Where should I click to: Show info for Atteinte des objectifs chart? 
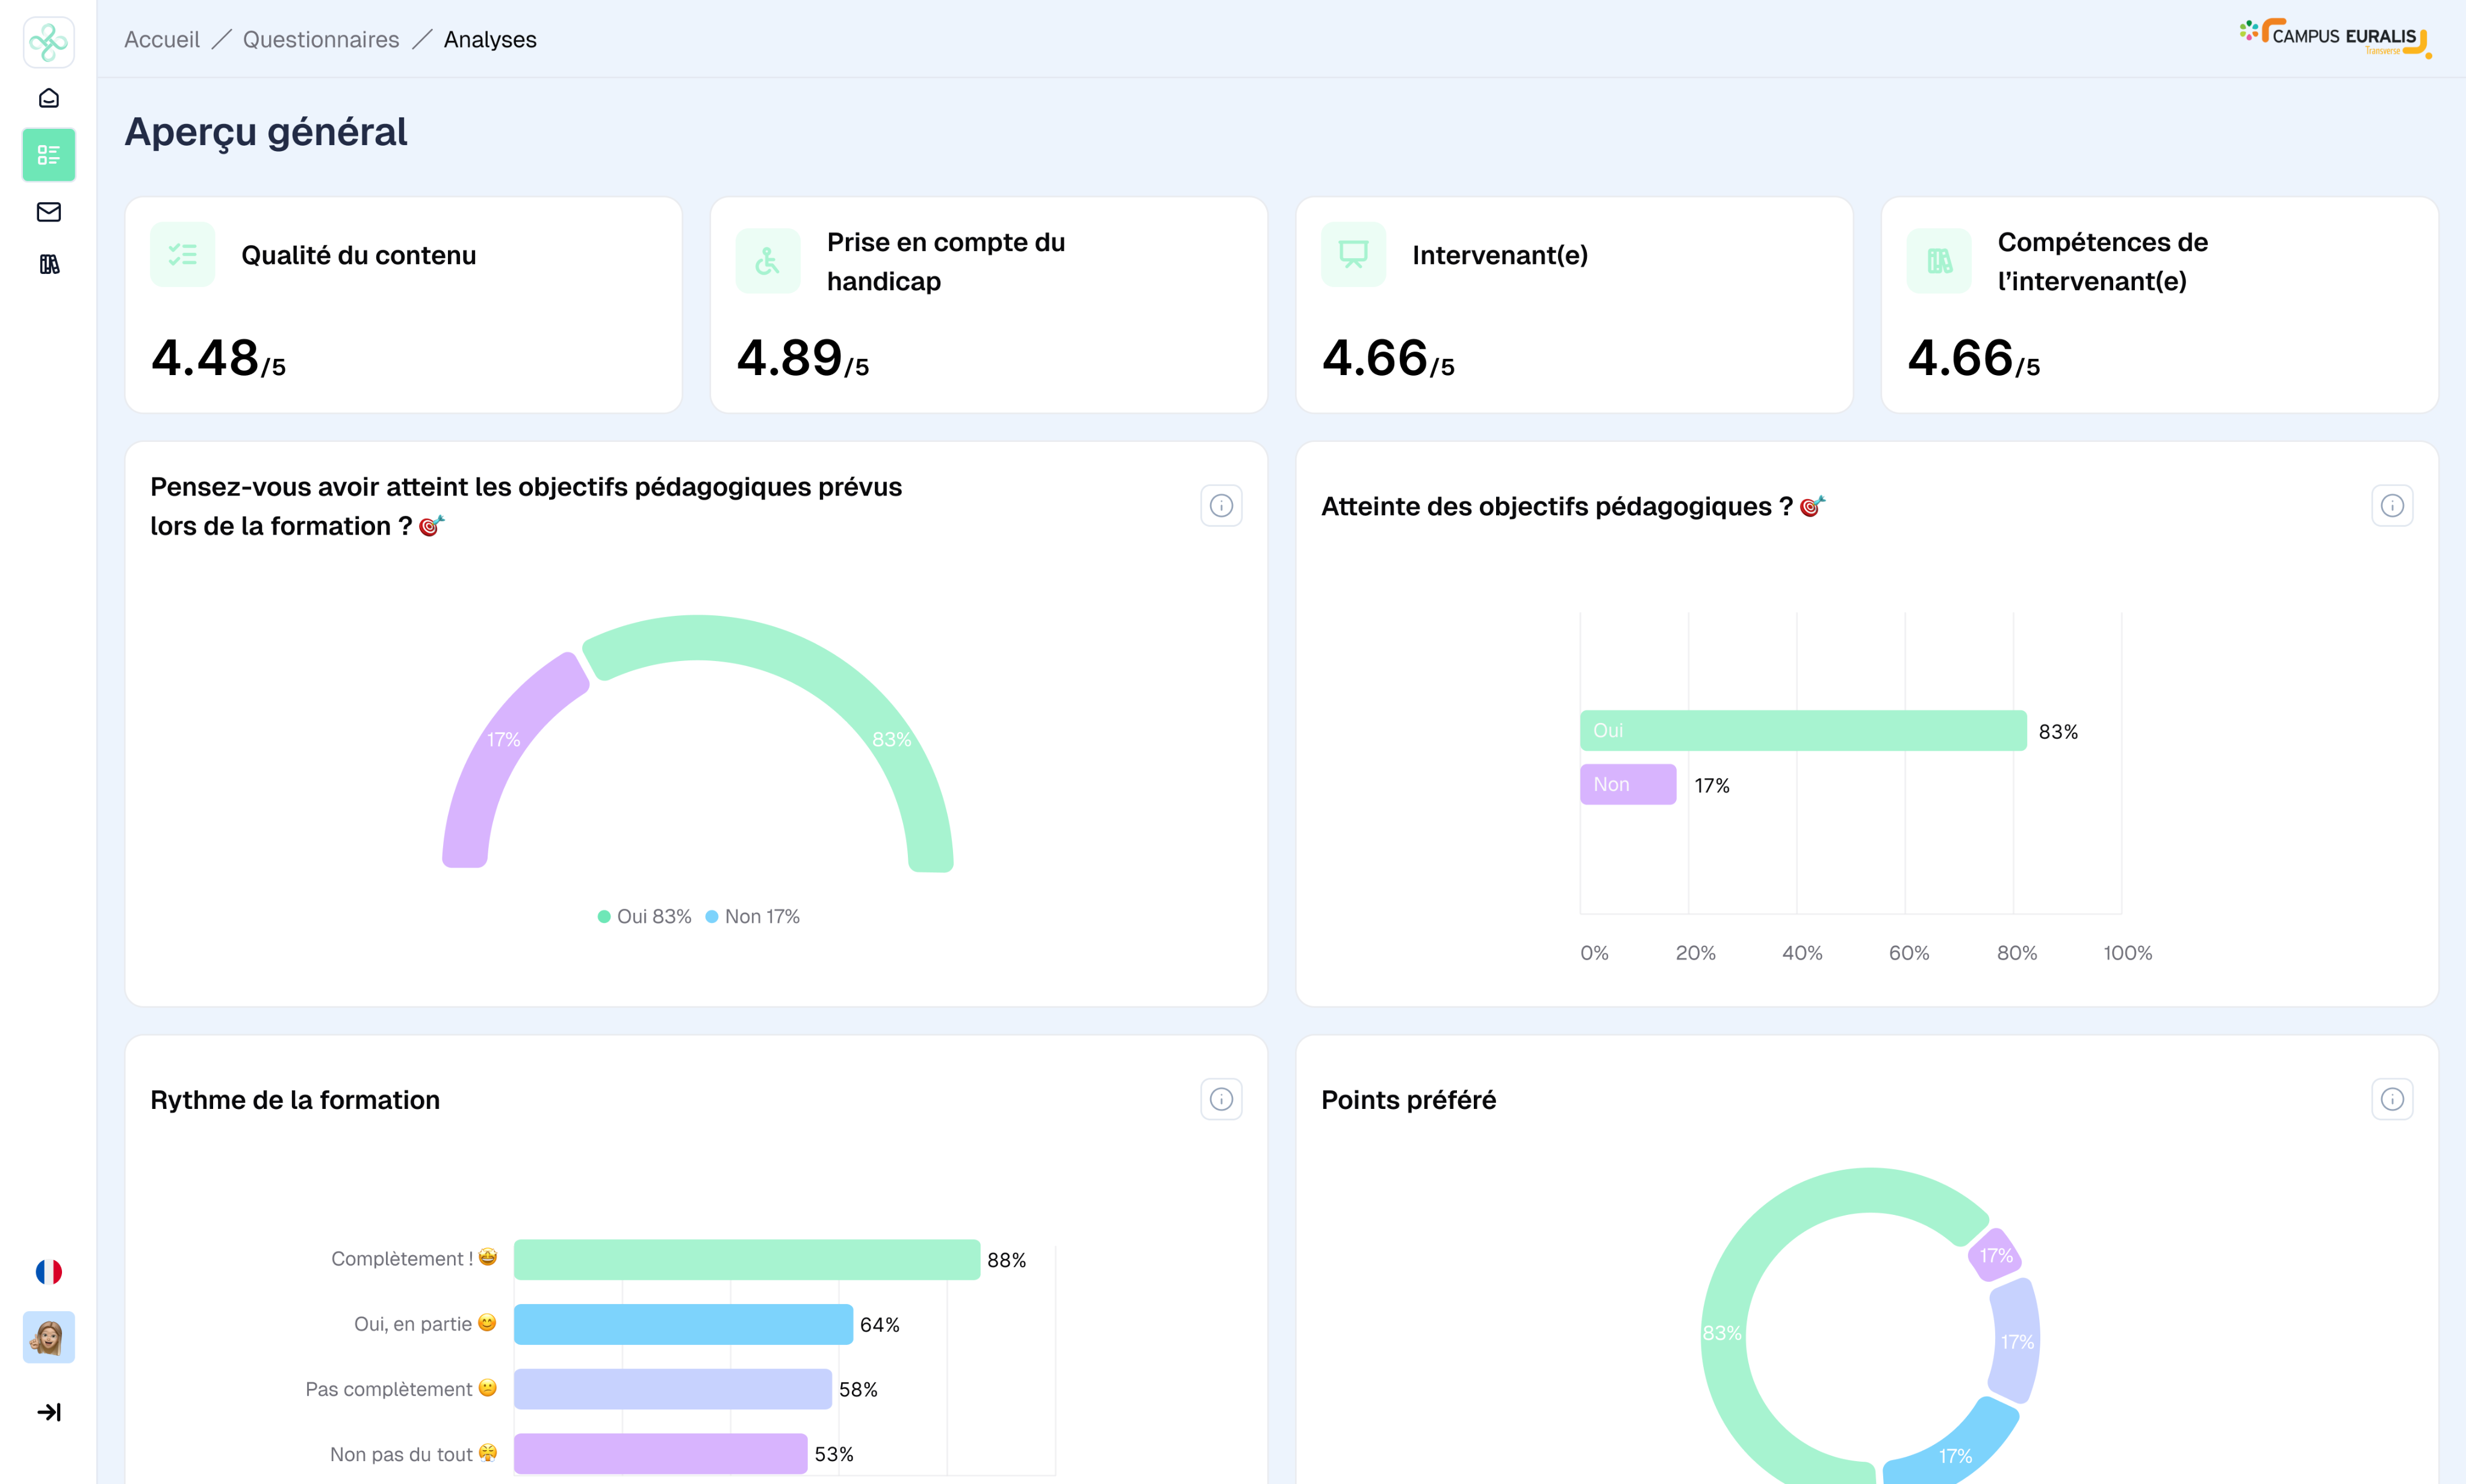[2392, 506]
